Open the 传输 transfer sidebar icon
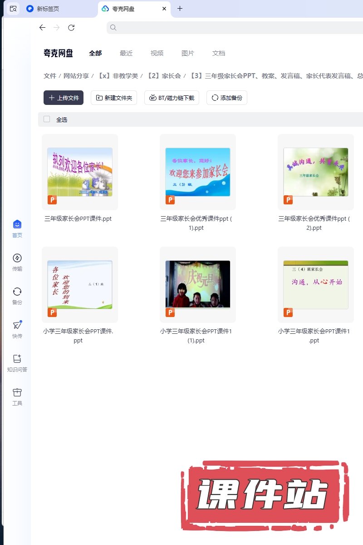 tap(17, 258)
